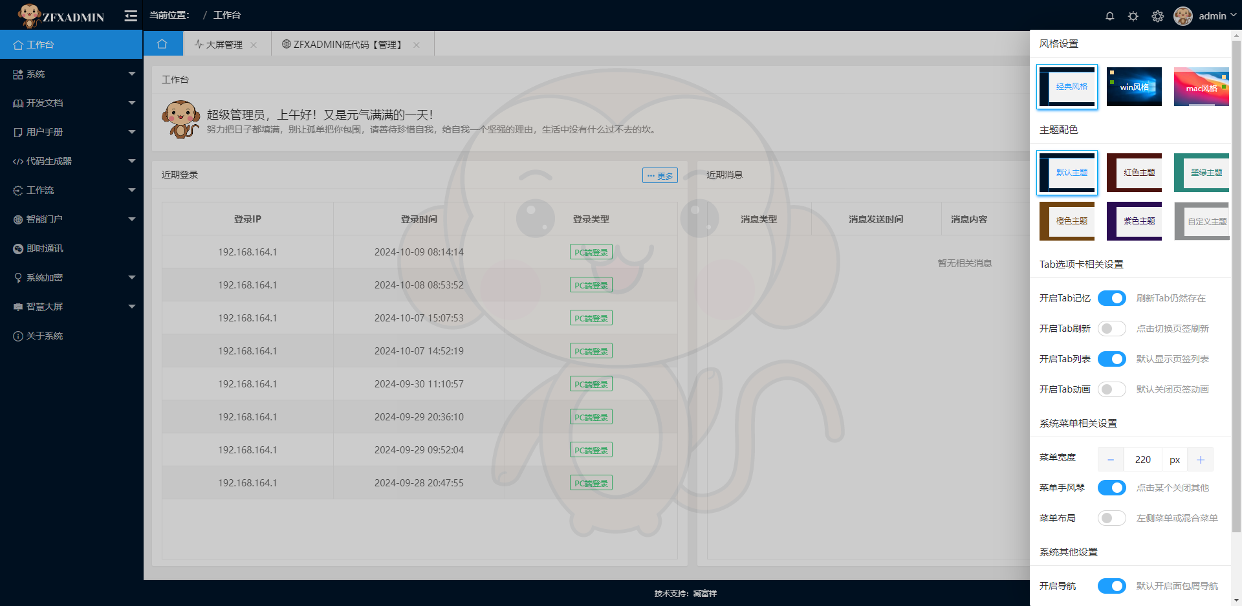Image resolution: width=1242 pixels, height=606 pixels.
Task: Click the pulse icon on 大屏管理 tab
Action: tap(199, 44)
